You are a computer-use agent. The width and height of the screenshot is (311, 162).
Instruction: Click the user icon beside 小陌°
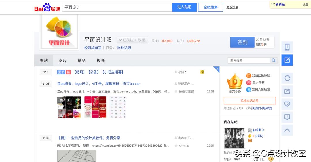(176, 72)
